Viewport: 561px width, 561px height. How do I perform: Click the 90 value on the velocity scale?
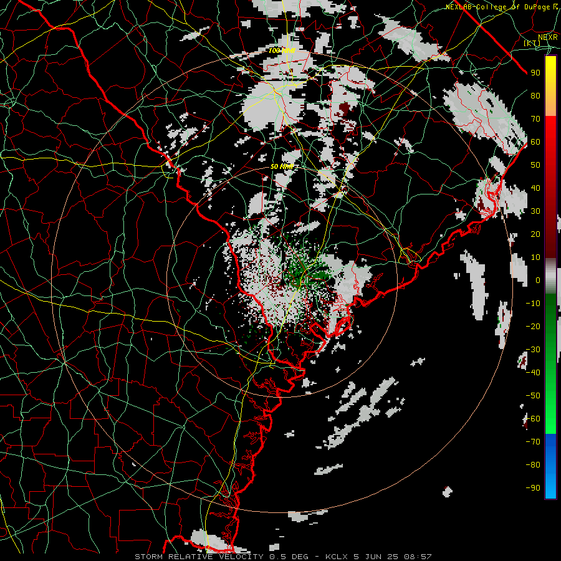[535, 73]
